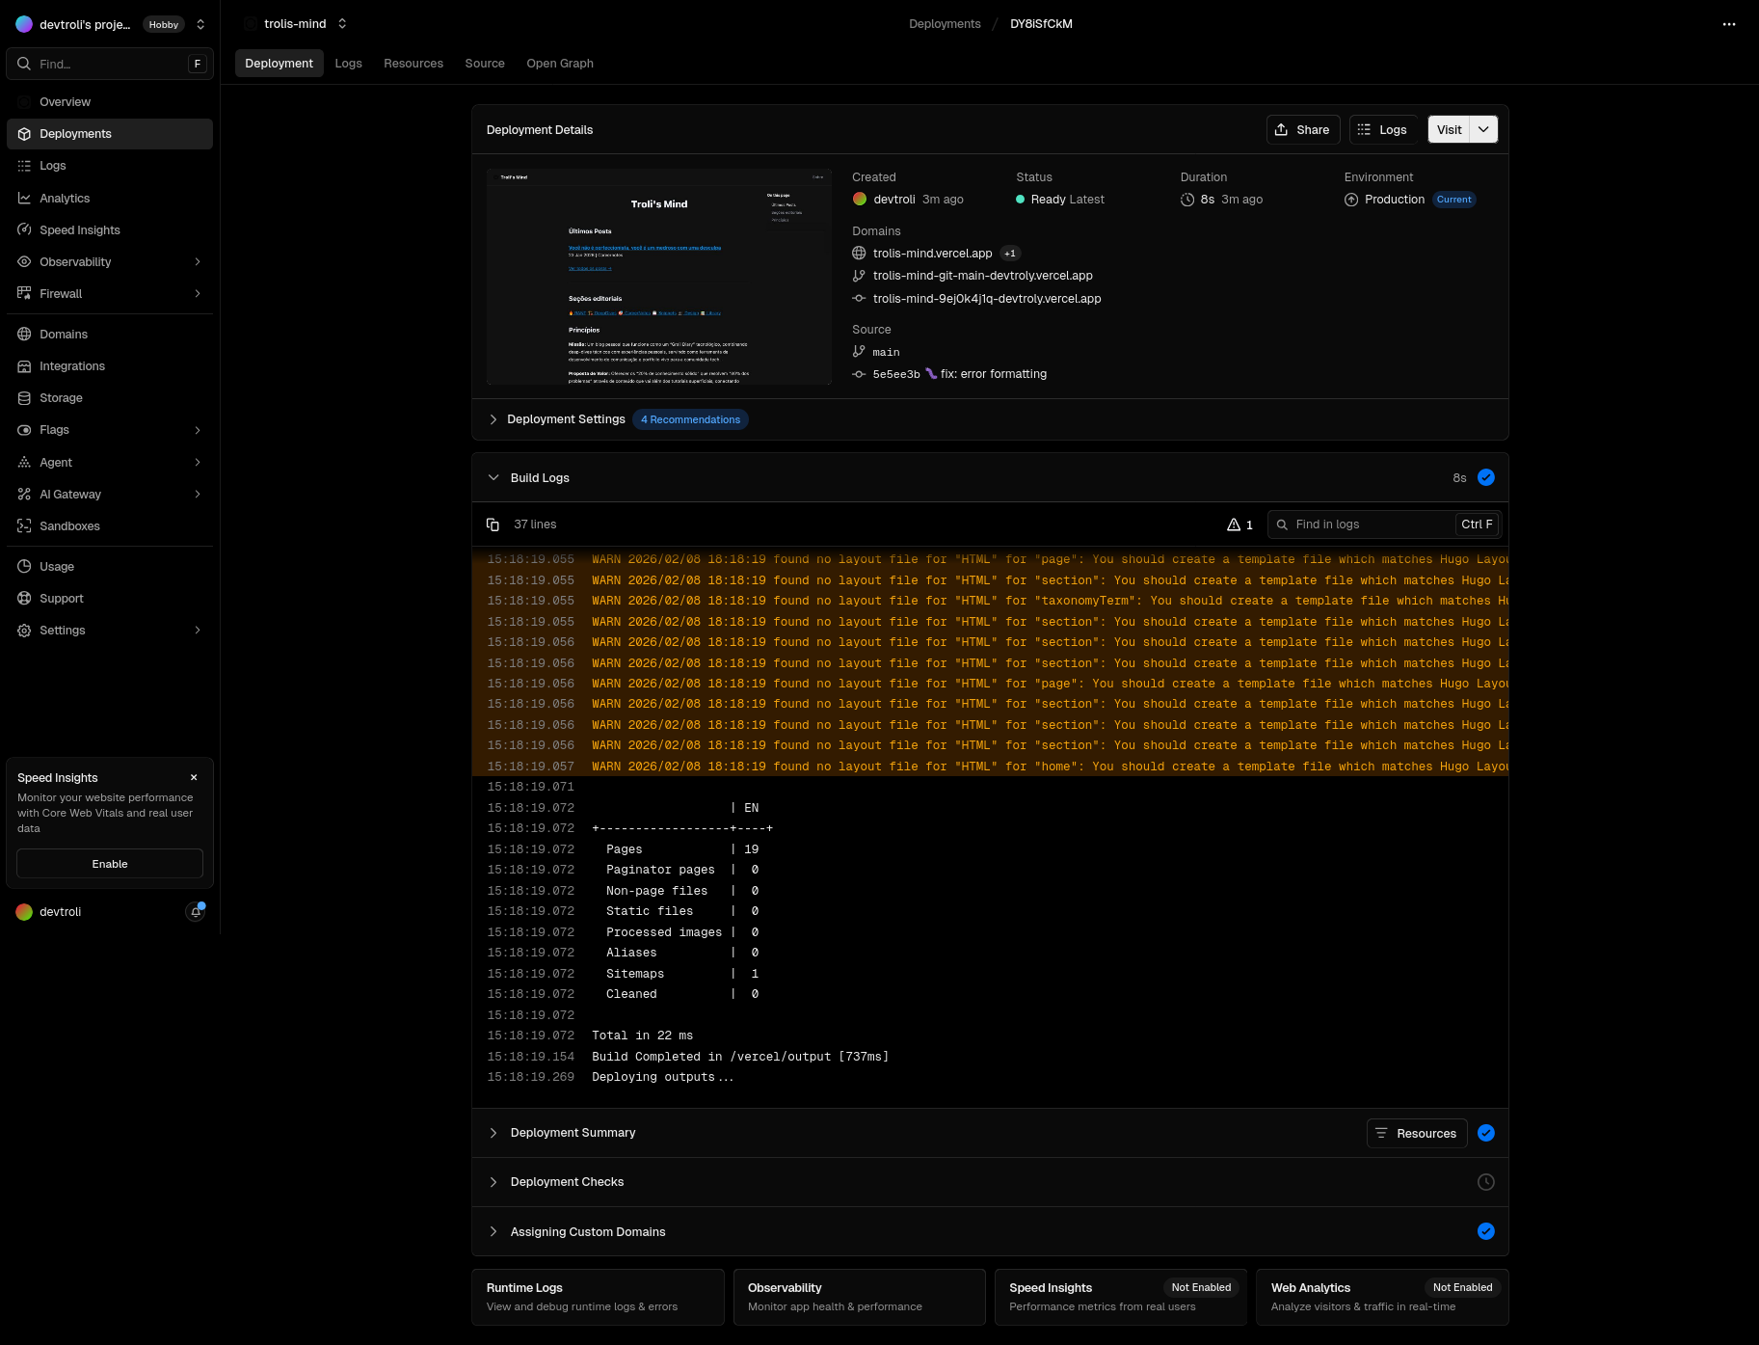Open the Visit button dropdown arrow

tap(1483, 128)
